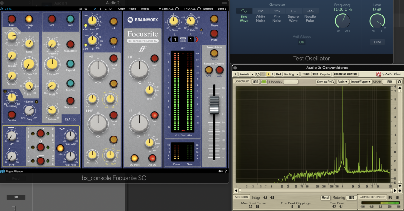Toggle the Gate In button
Screen dimensions: 404x211
point(70,19)
